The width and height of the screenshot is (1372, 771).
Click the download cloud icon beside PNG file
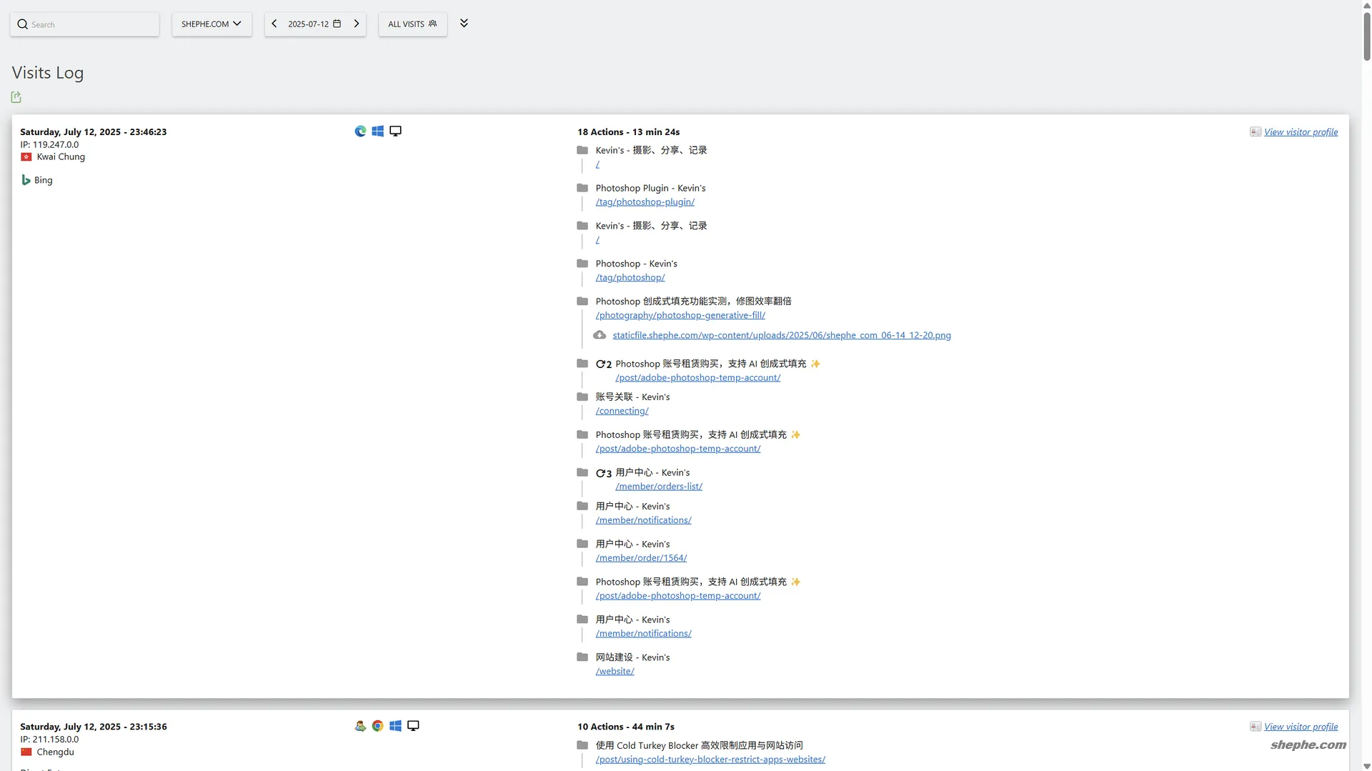click(600, 335)
